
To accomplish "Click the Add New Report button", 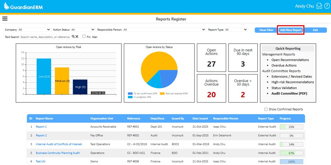I will (x=291, y=30).
